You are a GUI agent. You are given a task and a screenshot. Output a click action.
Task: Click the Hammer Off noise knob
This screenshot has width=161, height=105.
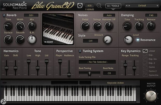click(x=109, y=26)
